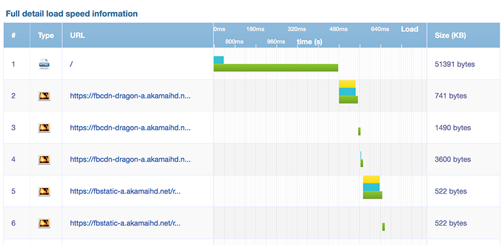Click the Size (KB) column header

click(450, 36)
